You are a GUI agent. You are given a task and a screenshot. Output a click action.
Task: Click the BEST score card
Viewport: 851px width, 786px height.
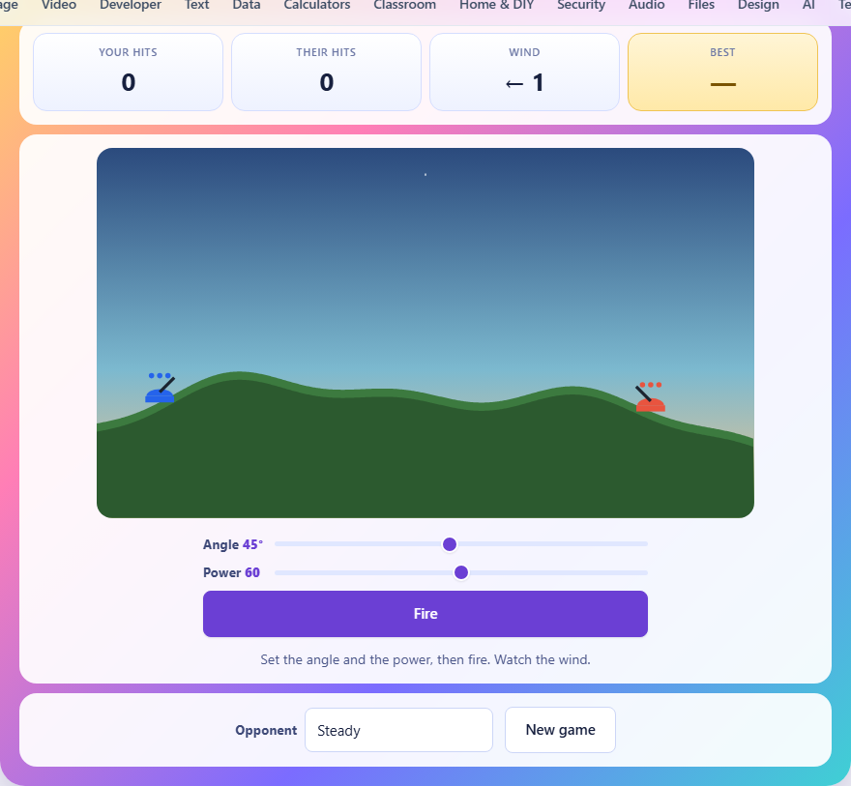coord(723,73)
